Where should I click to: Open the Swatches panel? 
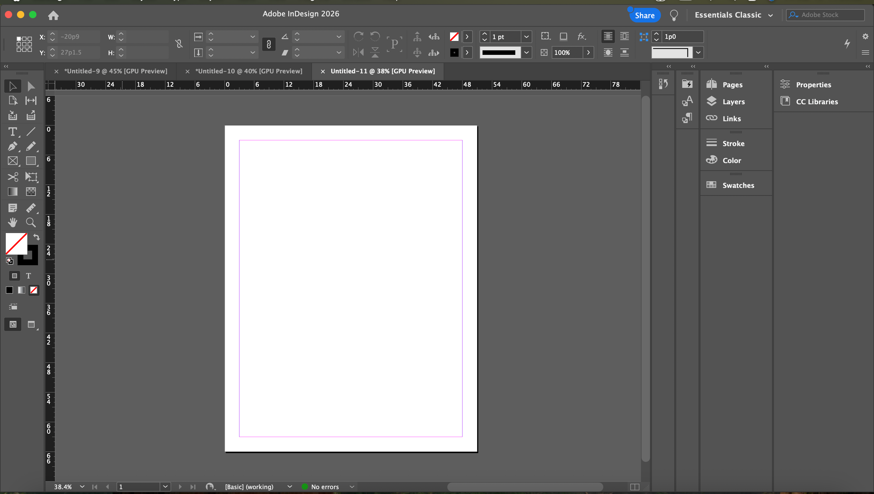(x=738, y=185)
